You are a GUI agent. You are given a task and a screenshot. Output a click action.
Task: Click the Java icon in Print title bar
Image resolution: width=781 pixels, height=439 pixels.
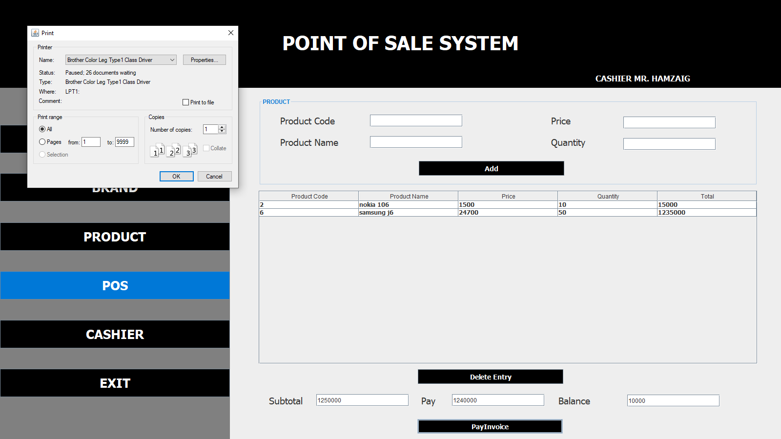(x=35, y=33)
